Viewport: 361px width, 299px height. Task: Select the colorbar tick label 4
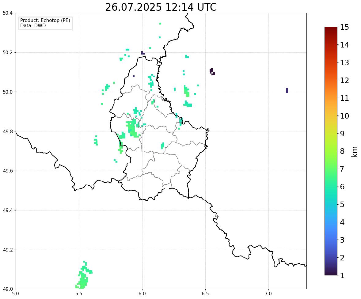coord(342,222)
